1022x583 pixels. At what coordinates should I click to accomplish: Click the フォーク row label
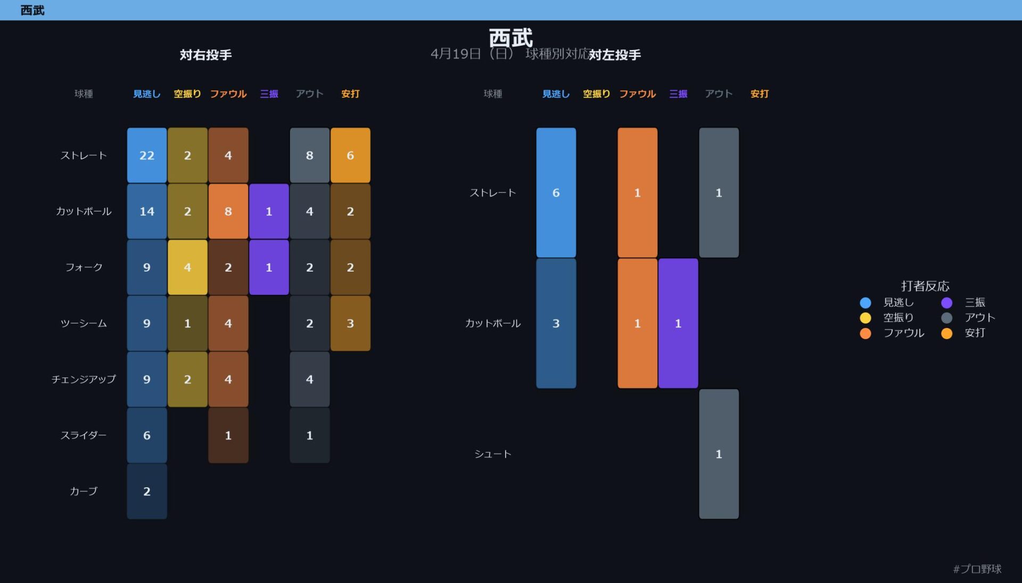pos(84,267)
